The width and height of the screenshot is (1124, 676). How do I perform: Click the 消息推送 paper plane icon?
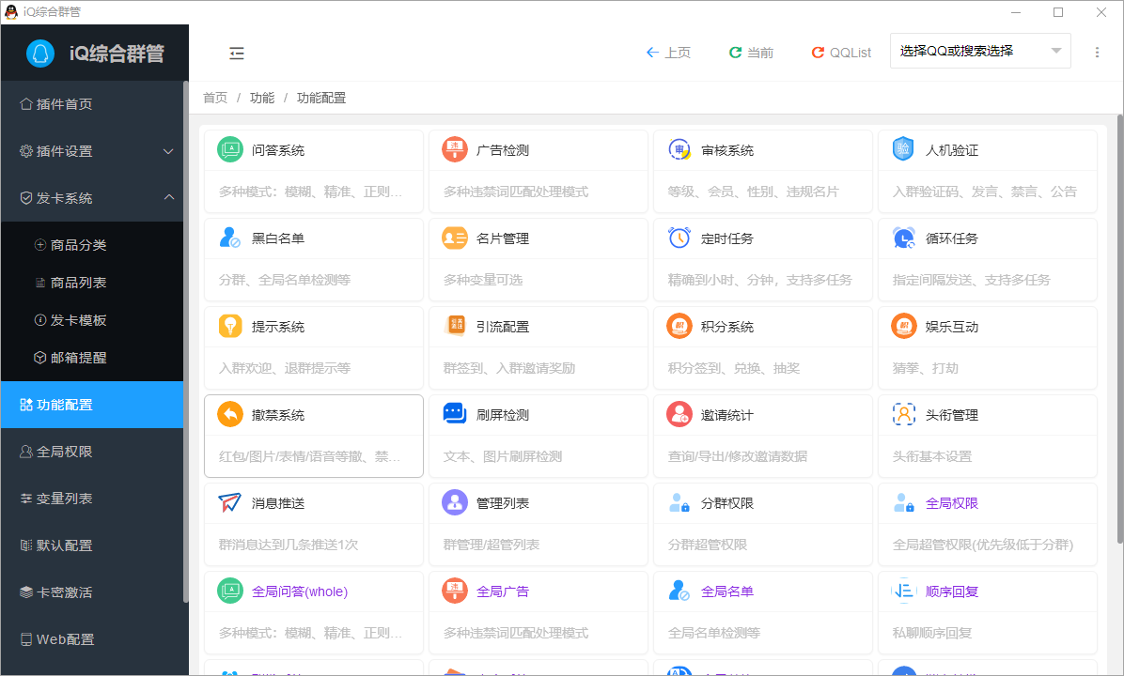click(x=230, y=502)
